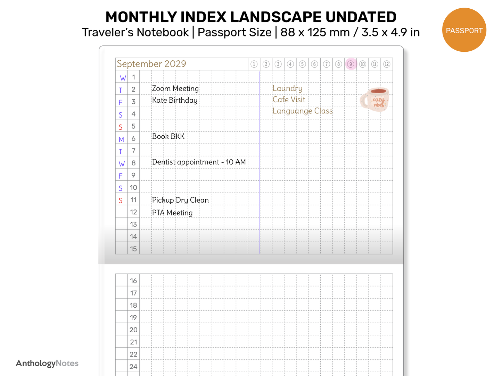Click the T weekday label for day 7
Image resolution: width=502 pixels, height=376 pixels.
(121, 152)
